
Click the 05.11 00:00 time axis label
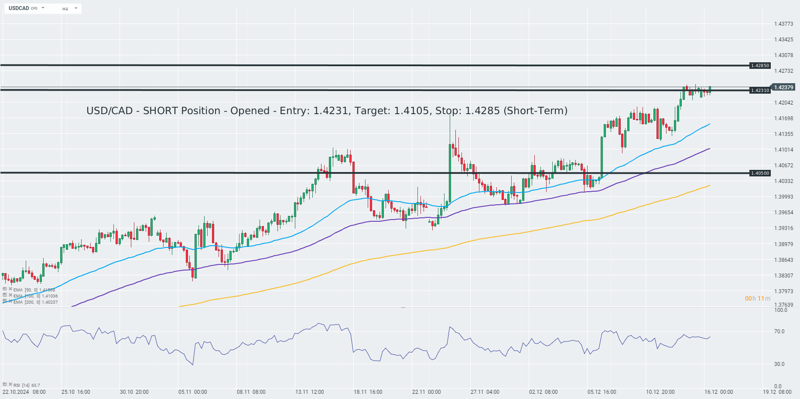(x=192, y=392)
